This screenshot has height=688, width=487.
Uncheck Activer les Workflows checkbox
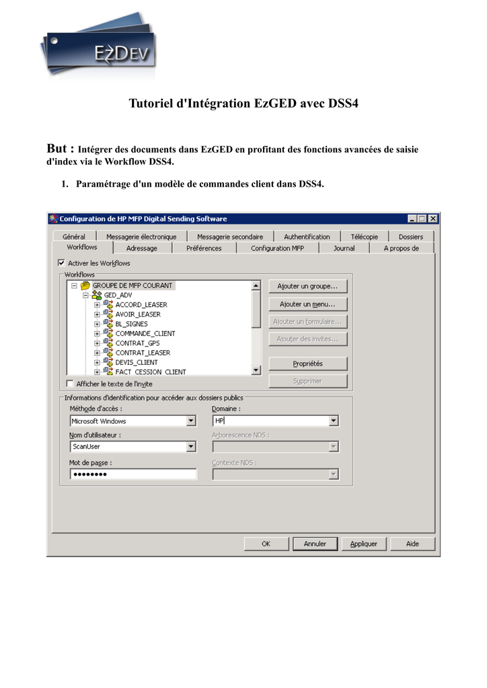[61, 263]
